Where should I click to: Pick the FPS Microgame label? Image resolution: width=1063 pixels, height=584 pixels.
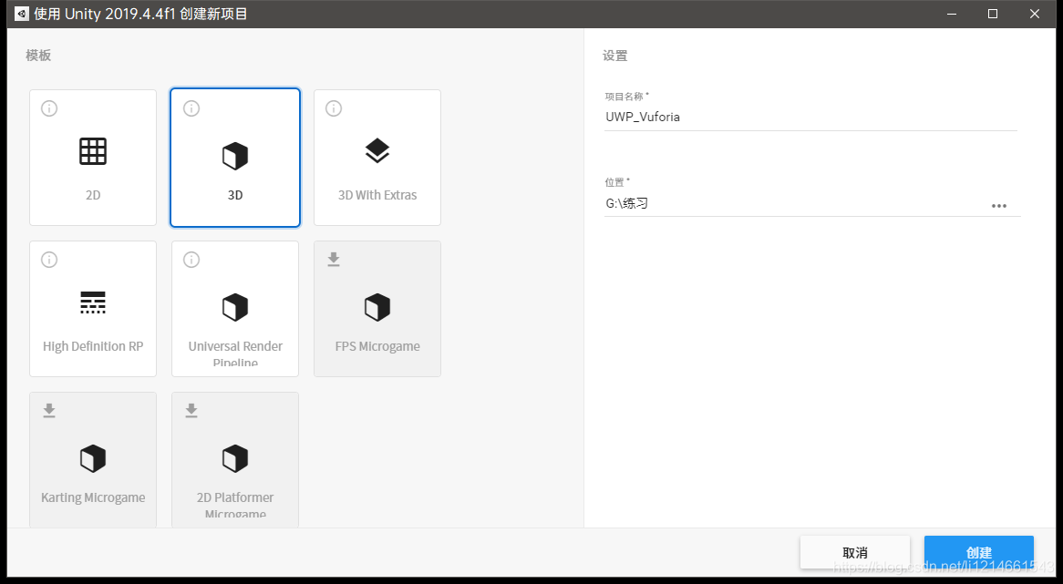377,346
